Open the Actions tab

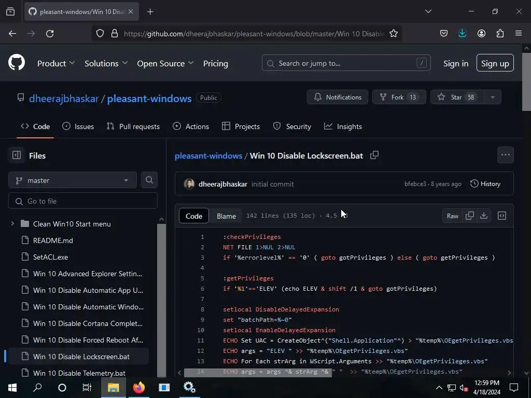[x=191, y=126]
